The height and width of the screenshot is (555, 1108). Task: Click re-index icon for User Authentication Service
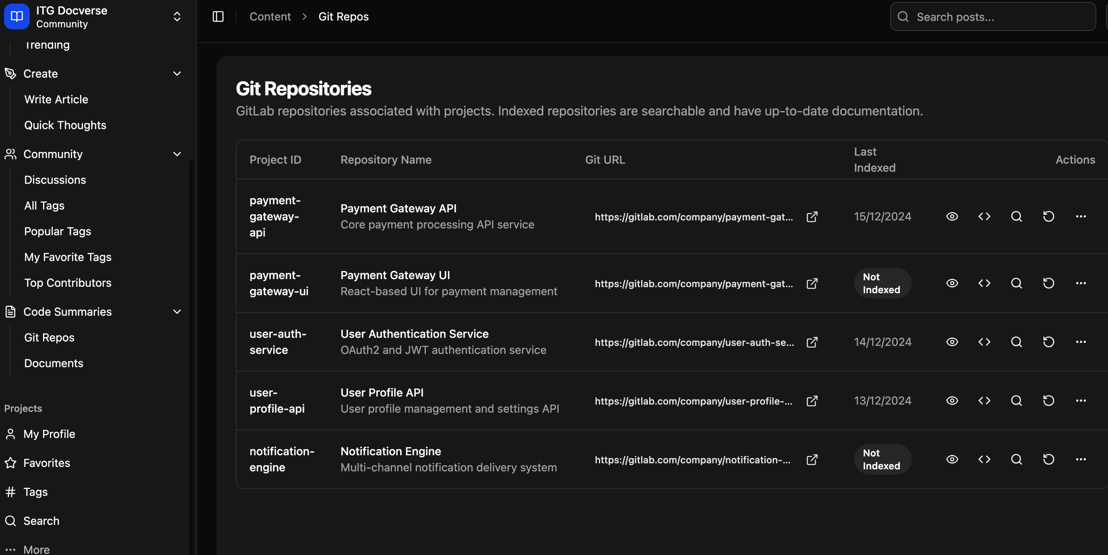pos(1048,342)
